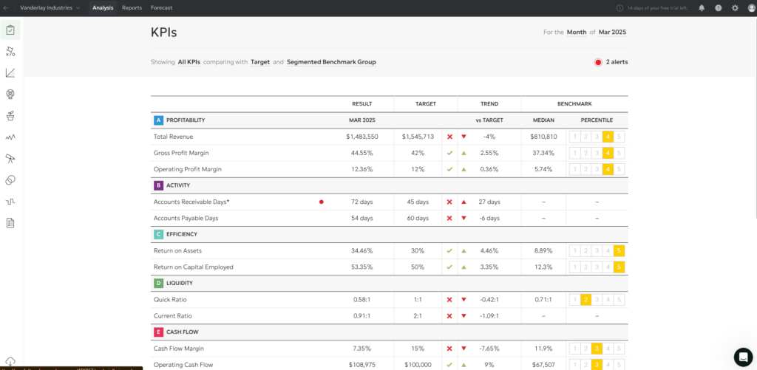
Task: Switch to the Reports tab
Action: tap(132, 8)
